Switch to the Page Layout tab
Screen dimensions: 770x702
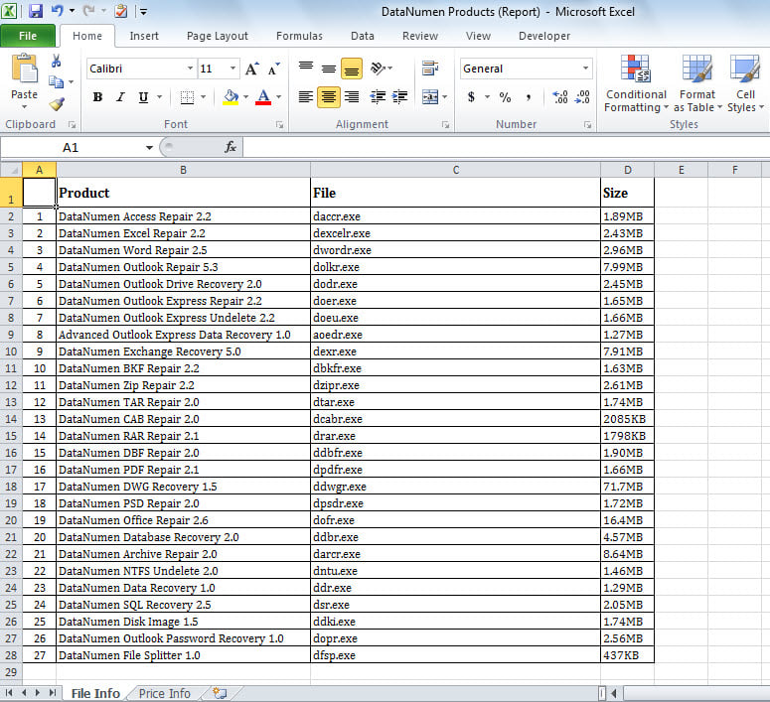[x=217, y=36]
